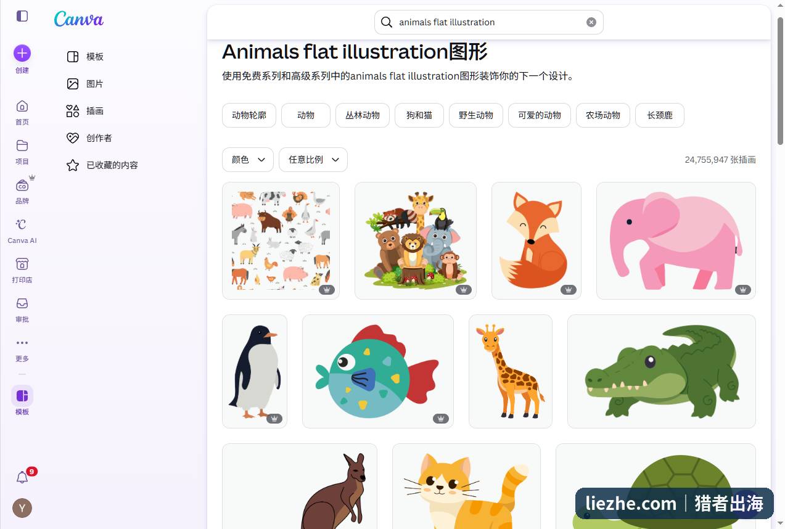Click crown badge on penguin card
This screenshot has height=529, width=785.
274,419
